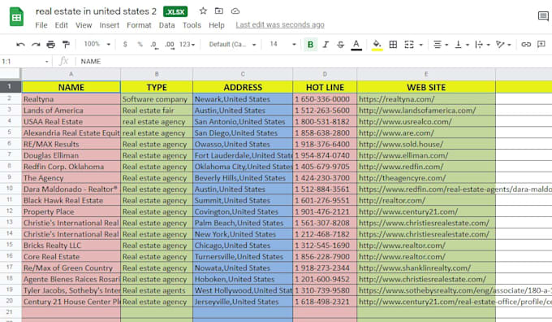This screenshot has height=322, width=552.
Task: Click the .XLSX file format badge
Action: pos(175,11)
